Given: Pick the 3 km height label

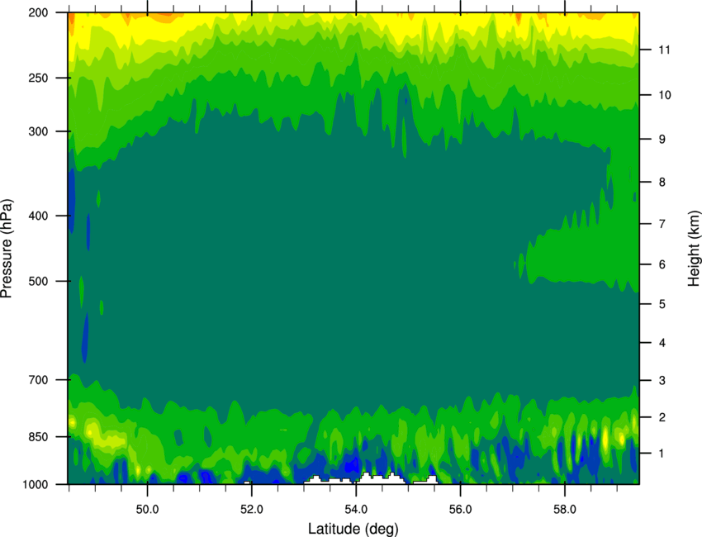Looking at the screenshot, I should pos(662,381).
